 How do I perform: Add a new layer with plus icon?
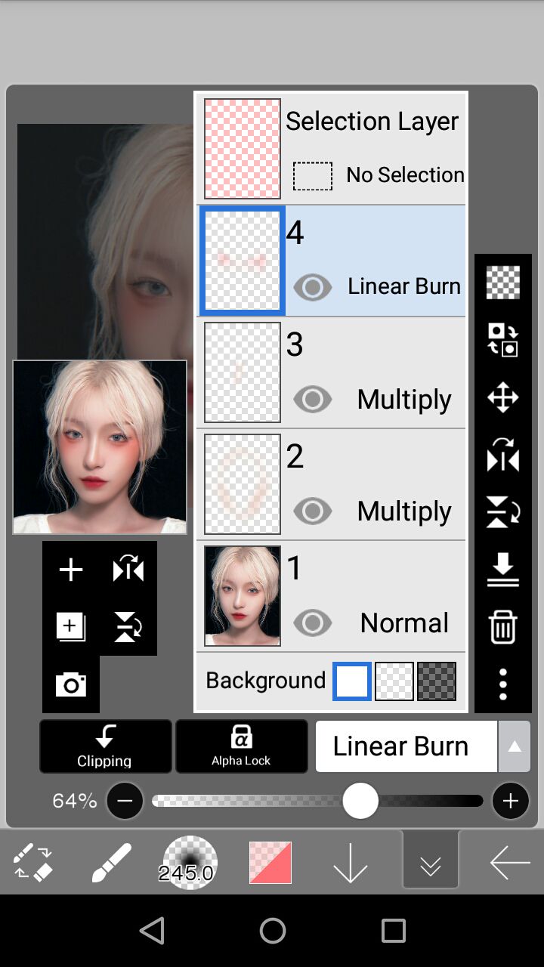71,570
